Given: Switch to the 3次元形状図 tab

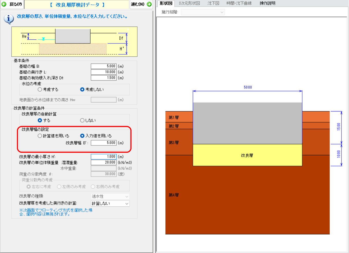Looking at the screenshot, I should tap(189, 3).
